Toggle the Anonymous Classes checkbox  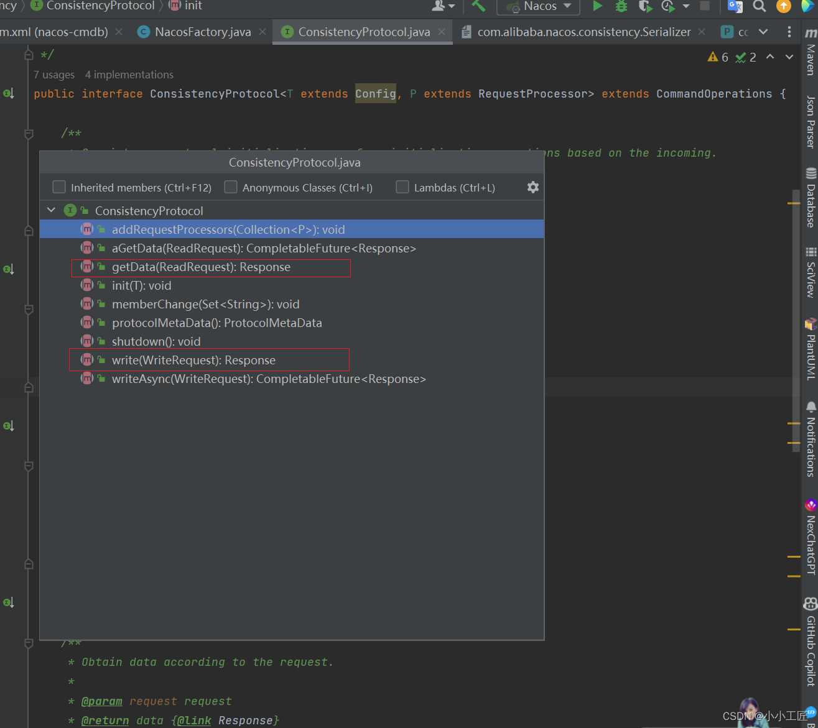pyautogui.click(x=231, y=187)
